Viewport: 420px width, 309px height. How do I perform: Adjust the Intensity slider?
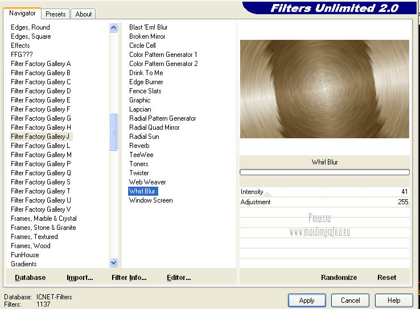324,192
